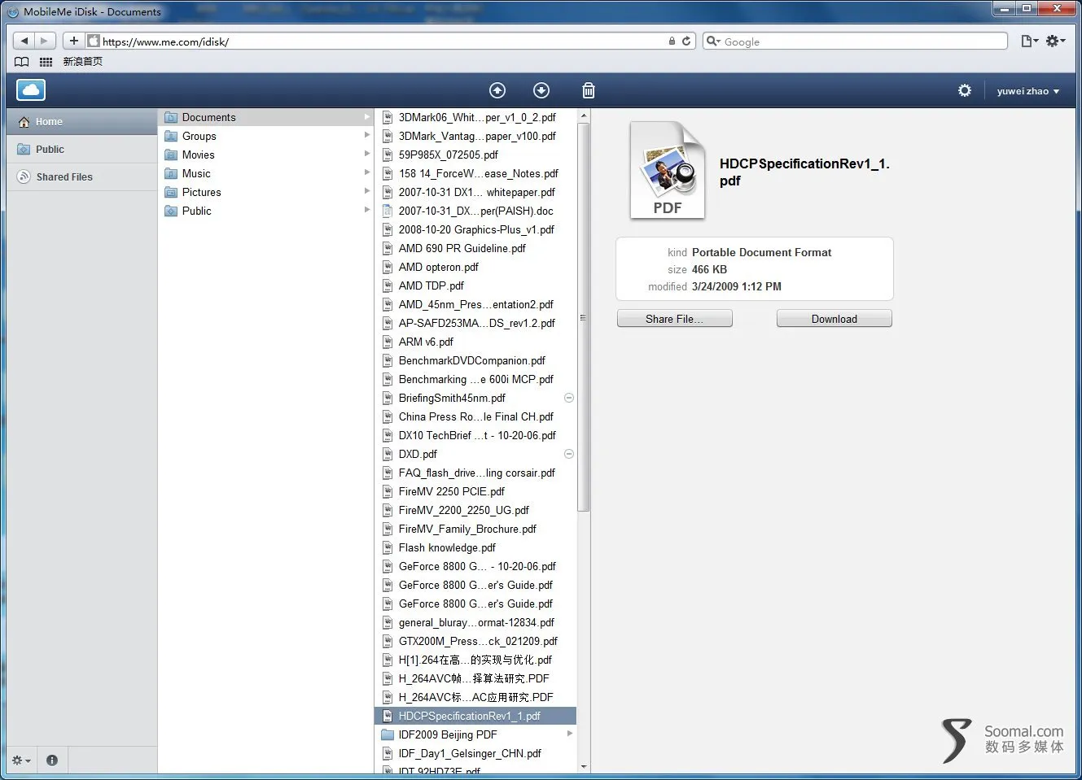Image resolution: width=1082 pixels, height=780 pixels.
Task: Open the yuwei zhao account menu
Action: [1028, 91]
